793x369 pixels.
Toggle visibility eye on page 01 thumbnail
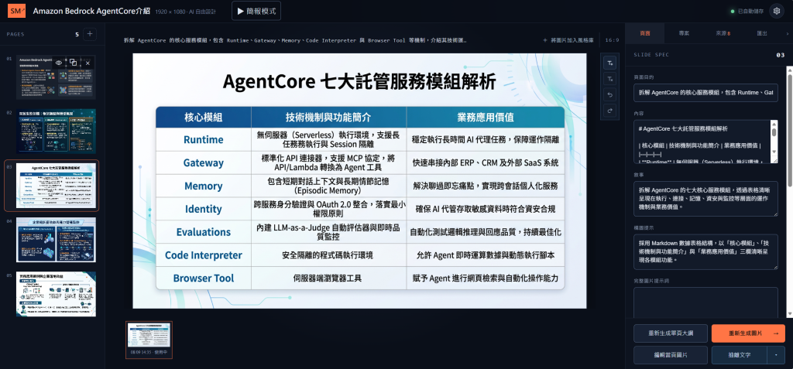click(59, 63)
